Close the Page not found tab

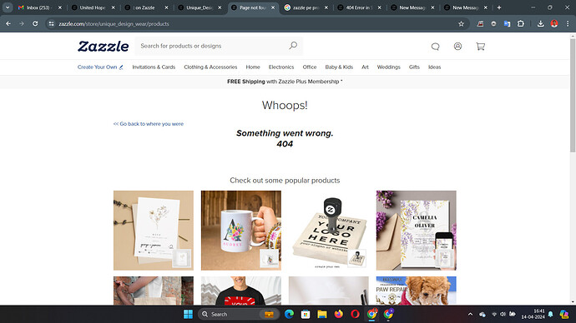point(273,7)
